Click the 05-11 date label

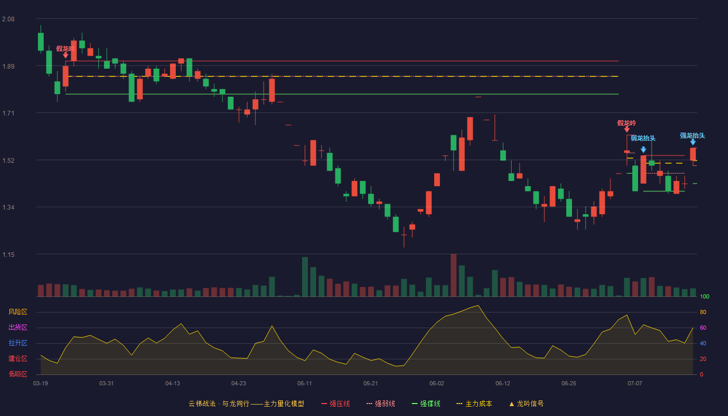[x=305, y=383]
